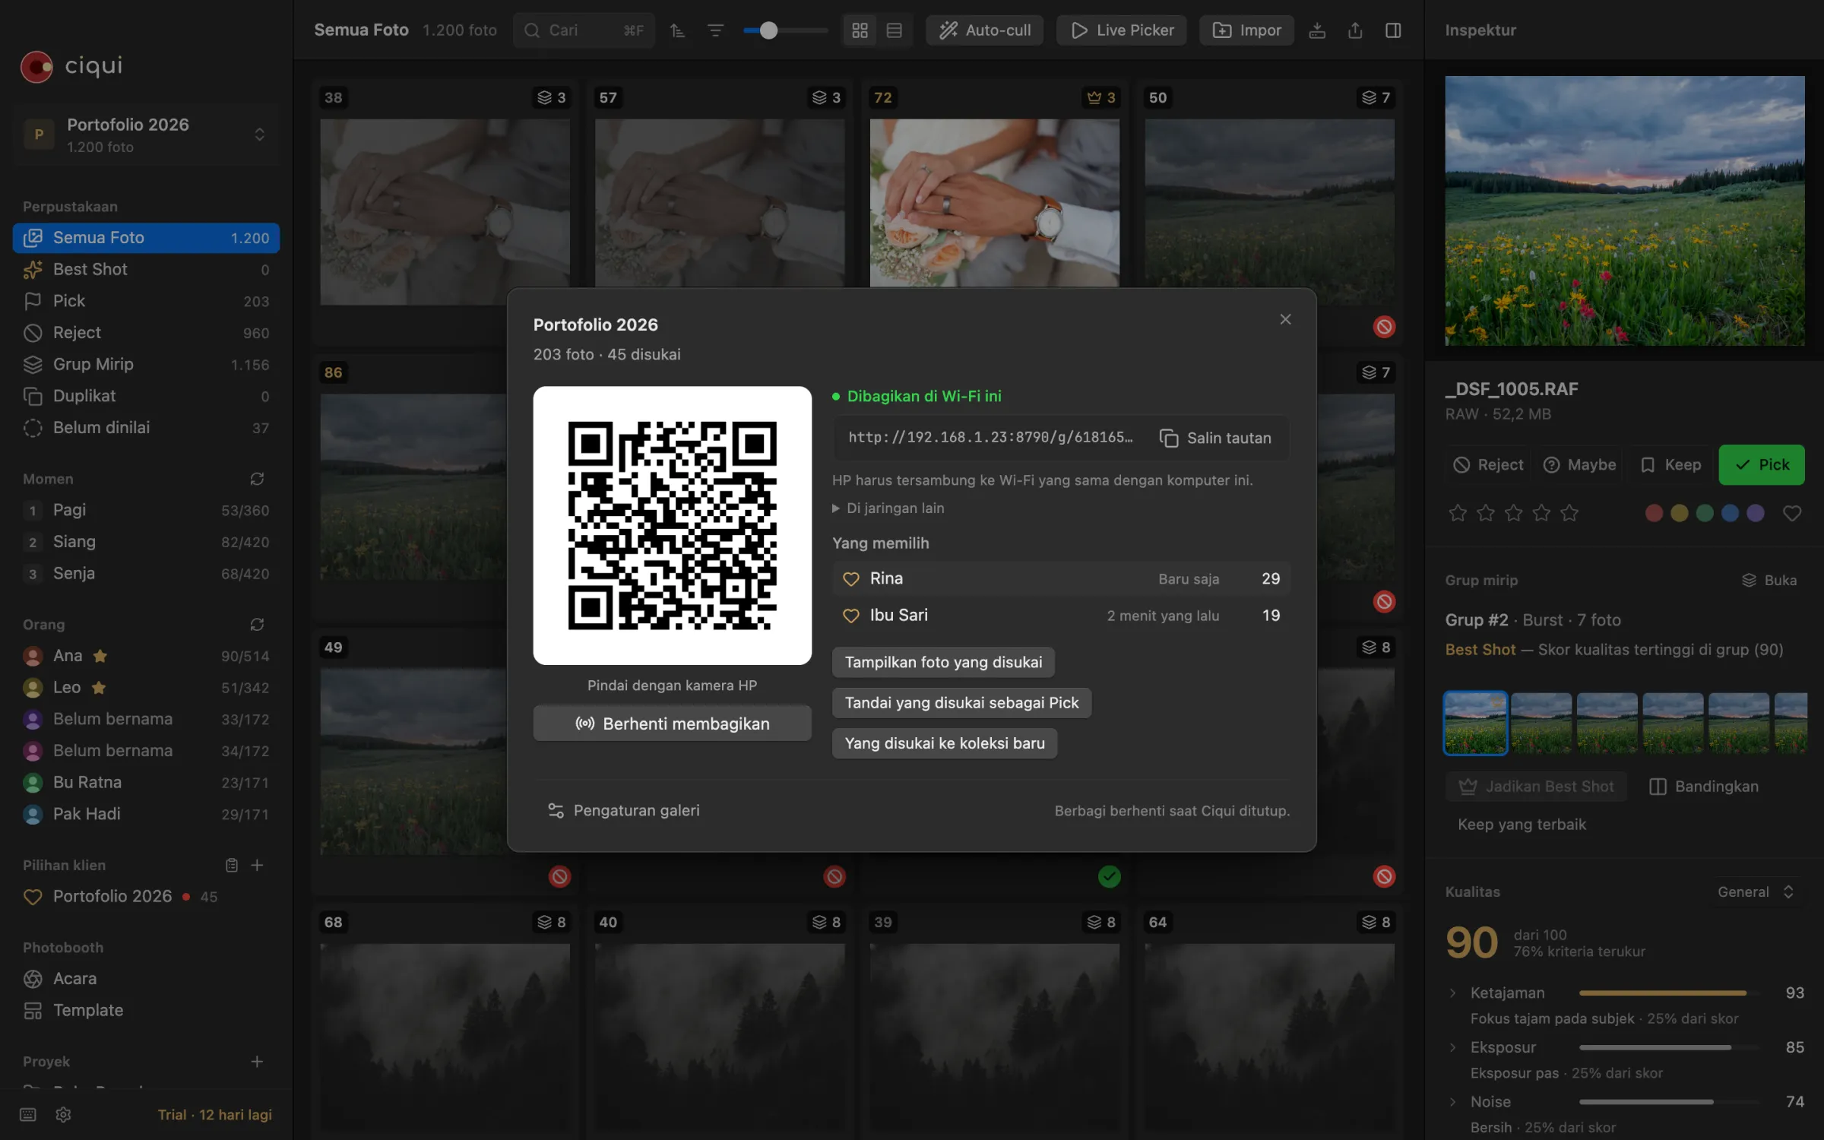Copy share link with Salin tautan

[1215, 438]
